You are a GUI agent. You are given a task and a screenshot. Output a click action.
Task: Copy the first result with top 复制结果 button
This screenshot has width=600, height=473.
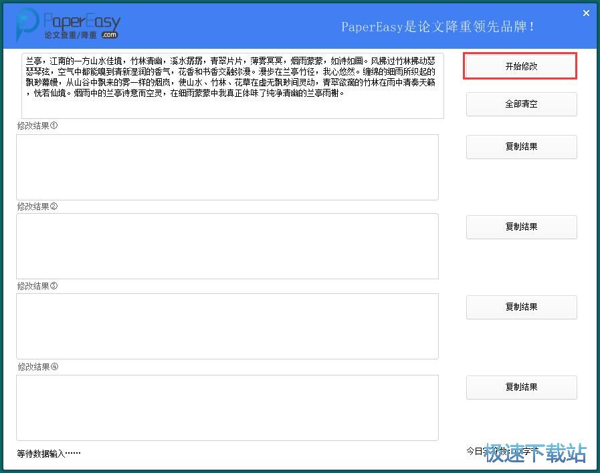pos(521,147)
